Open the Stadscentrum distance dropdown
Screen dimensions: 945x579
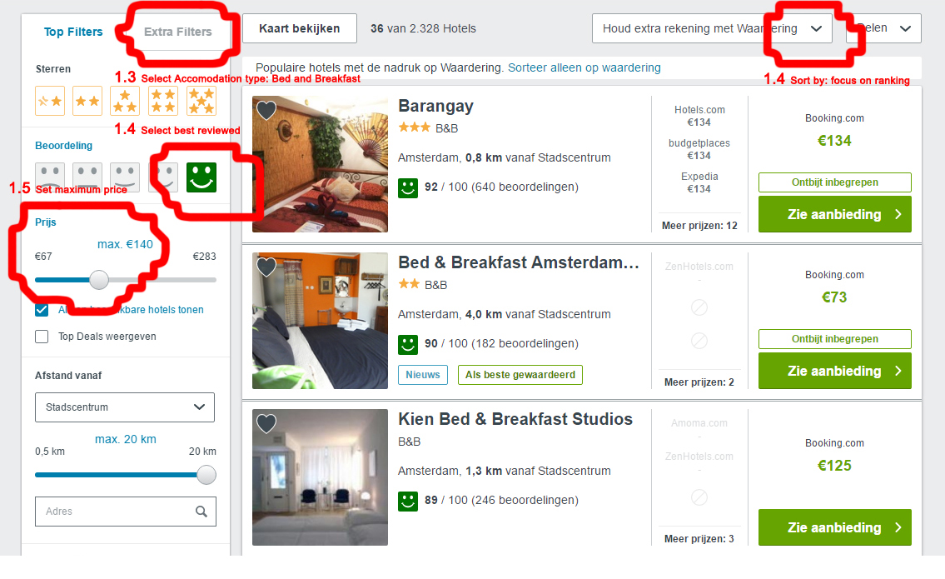125,407
